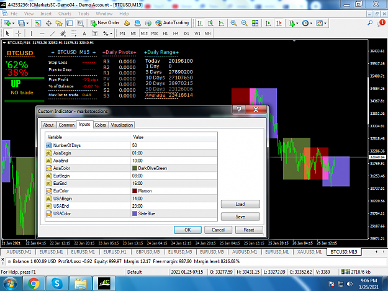The height and width of the screenshot is (291, 388).
Task: Open the Tools menu
Action: point(83,14)
